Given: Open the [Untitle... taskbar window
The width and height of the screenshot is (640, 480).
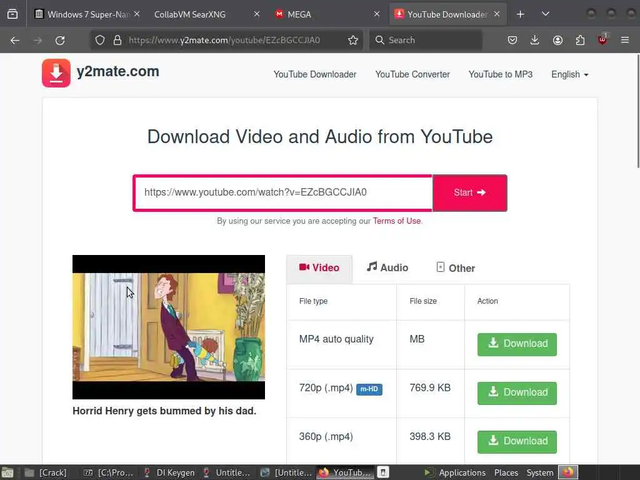Looking at the screenshot, I should pos(286,472).
